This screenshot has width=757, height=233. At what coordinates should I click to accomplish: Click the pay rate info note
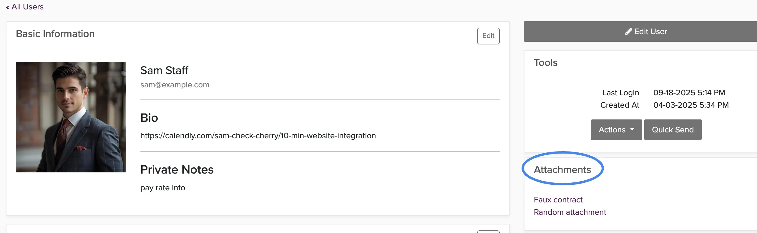point(162,188)
